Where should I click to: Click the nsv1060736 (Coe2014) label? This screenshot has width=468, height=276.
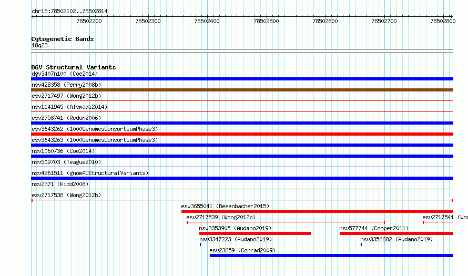(63, 151)
